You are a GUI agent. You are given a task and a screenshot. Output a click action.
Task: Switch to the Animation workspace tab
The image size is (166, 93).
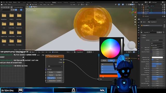pos(60,2)
